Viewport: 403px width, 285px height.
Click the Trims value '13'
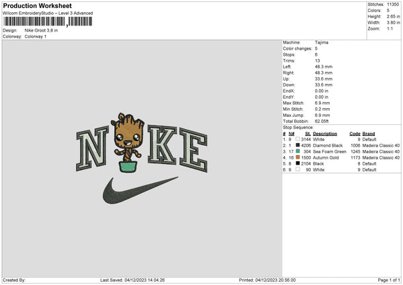[318, 60]
